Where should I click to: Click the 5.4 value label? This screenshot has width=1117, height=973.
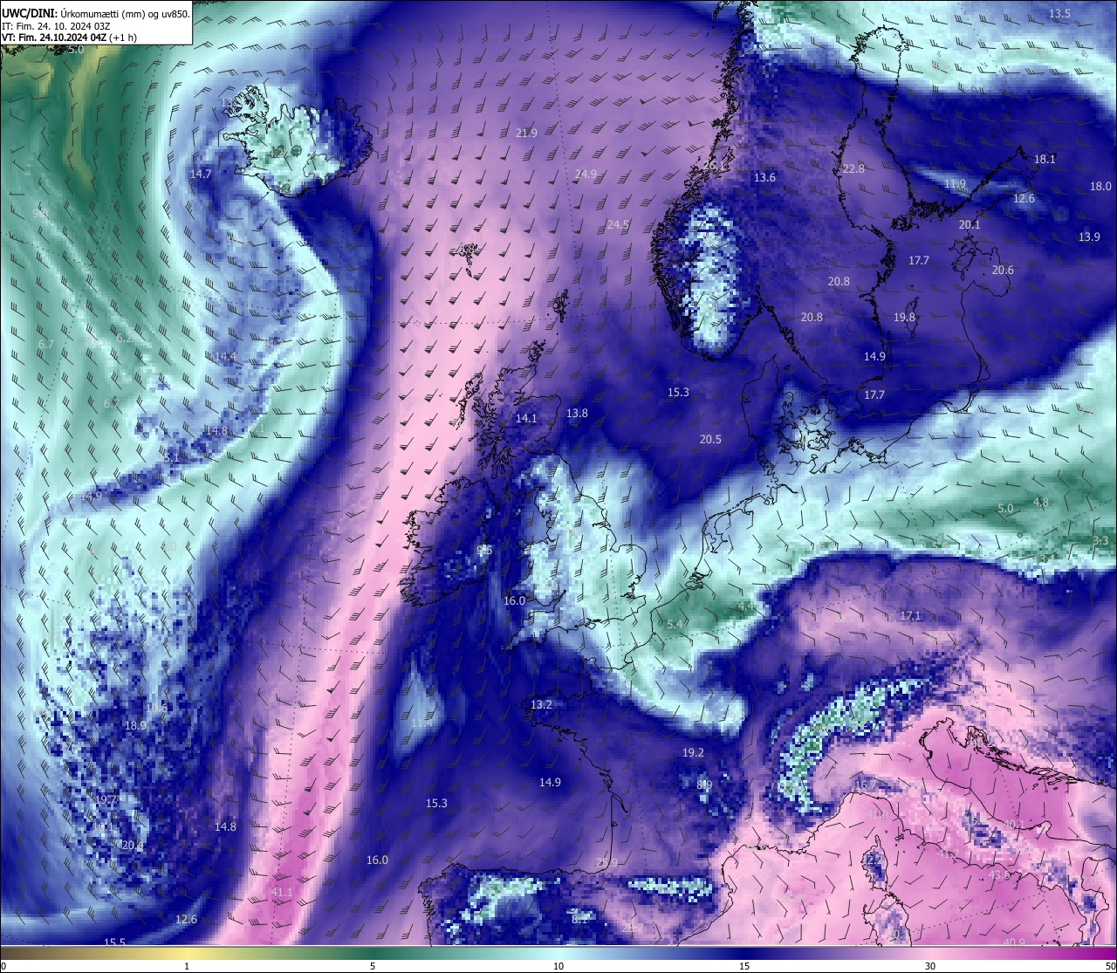[x=675, y=624]
